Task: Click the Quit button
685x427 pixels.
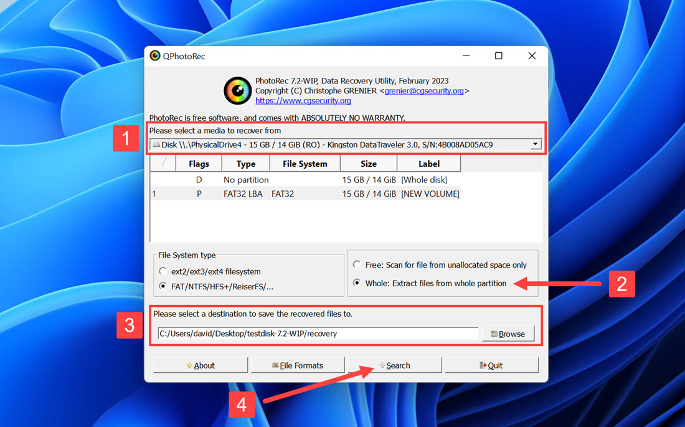Action: (491, 365)
